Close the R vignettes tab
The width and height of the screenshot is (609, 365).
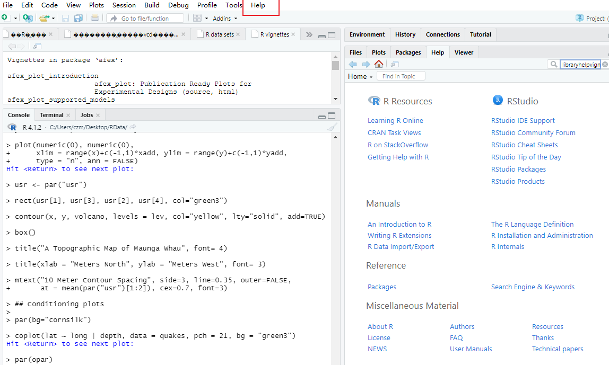pyautogui.click(x=293, y=34)
